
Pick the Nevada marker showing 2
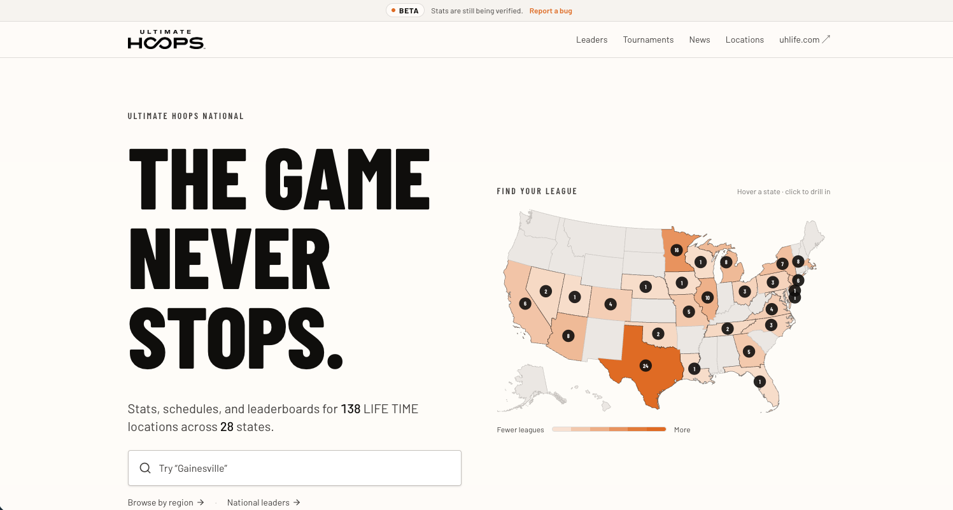coord(545,292)
